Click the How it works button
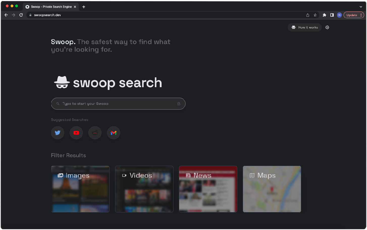This screenshot has height=230, width=367. point(305,27)
